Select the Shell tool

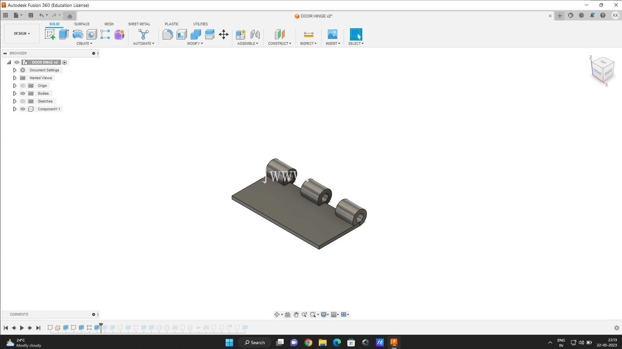[x=181, y=34]
